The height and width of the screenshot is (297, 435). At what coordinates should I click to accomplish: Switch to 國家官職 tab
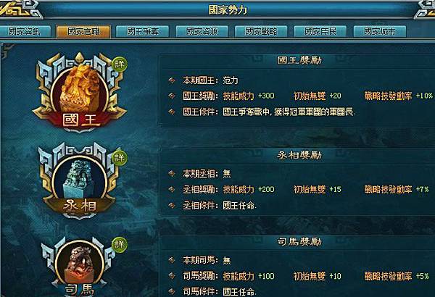pos(83,32)
